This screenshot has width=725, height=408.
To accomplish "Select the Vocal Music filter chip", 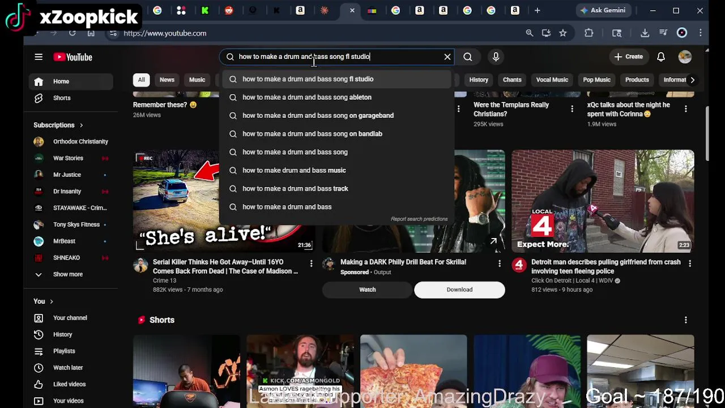I will coord(552,80).
